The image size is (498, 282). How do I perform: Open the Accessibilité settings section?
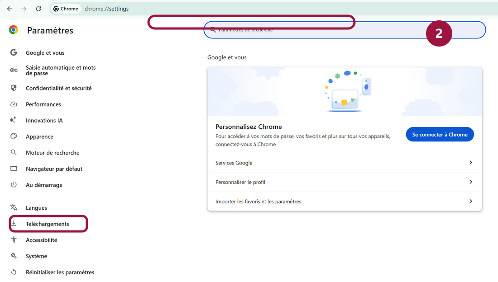[42, 240]
